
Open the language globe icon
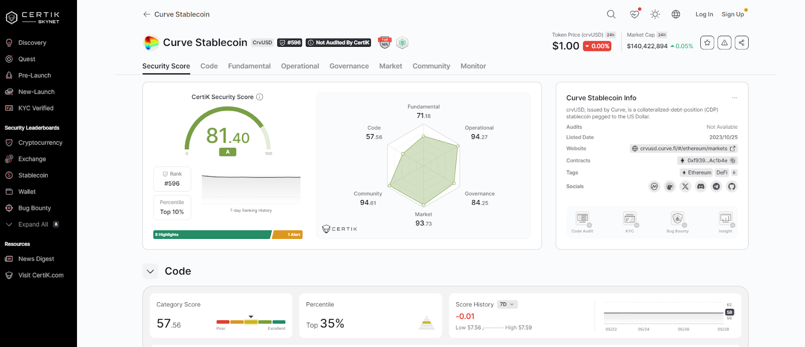[676, 14]
